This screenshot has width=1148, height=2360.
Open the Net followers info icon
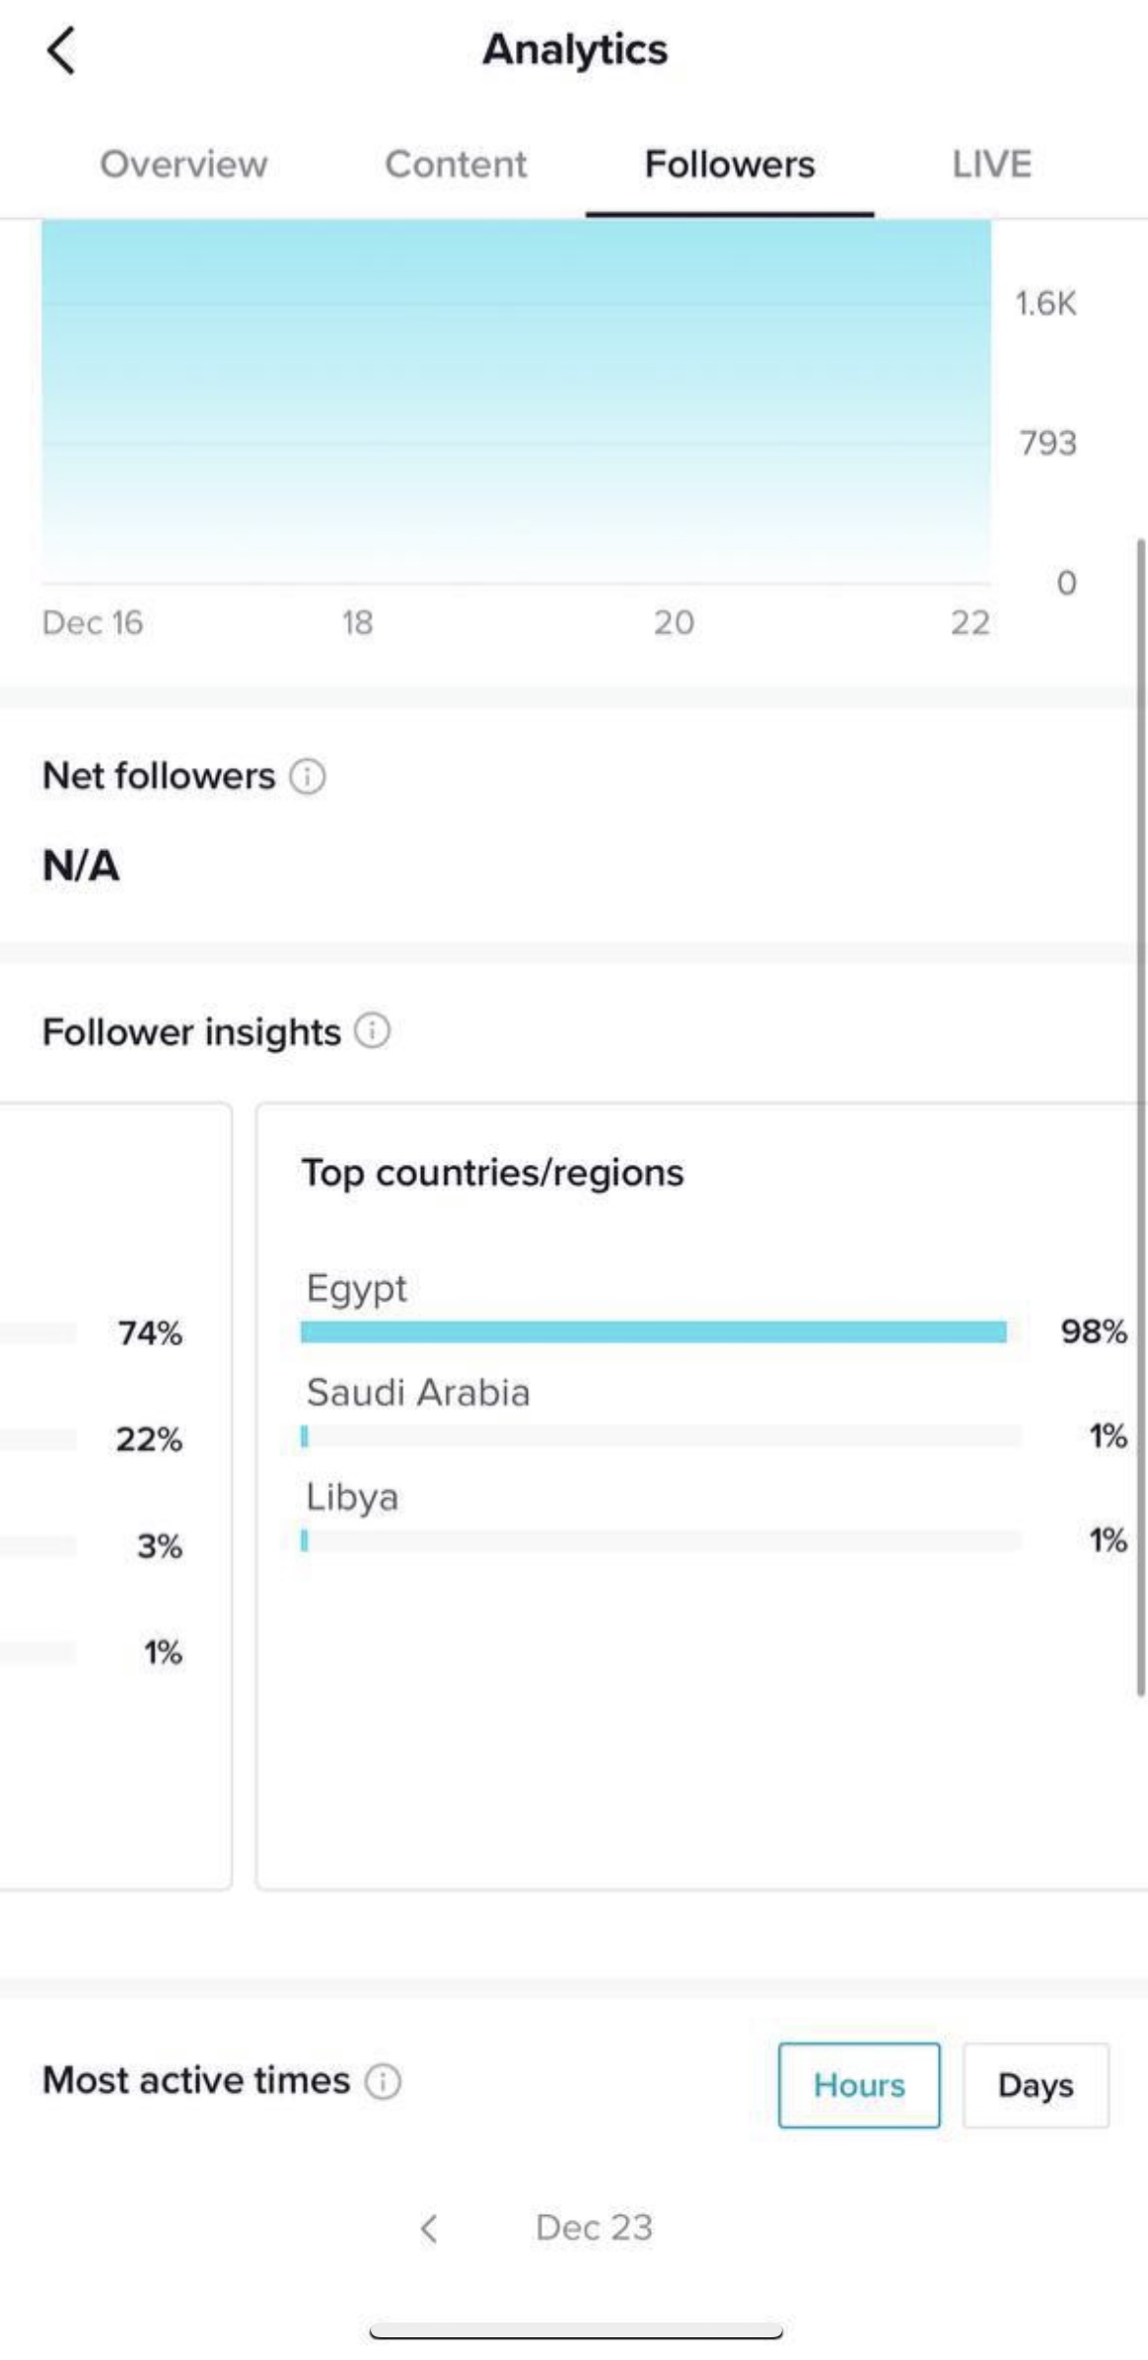pos(308,776)
